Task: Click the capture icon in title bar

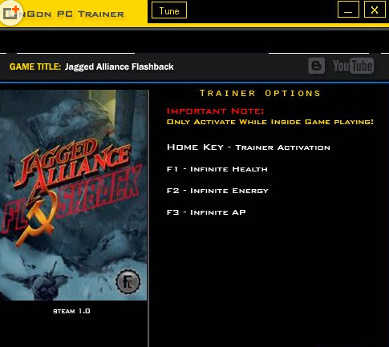Action: (x=10, y=13)
